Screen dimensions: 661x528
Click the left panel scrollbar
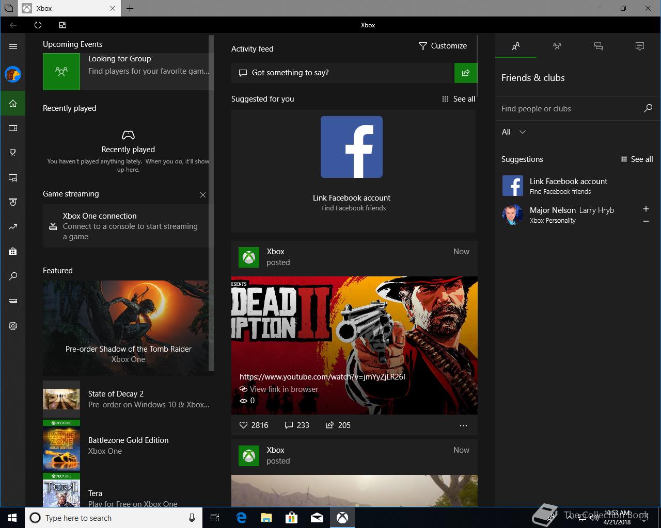point(211,203)
